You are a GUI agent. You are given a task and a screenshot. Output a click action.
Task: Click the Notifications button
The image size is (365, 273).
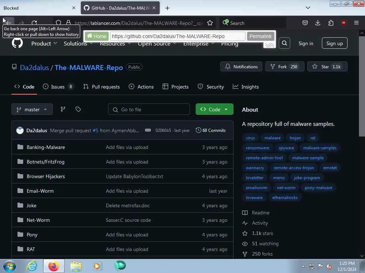pos(241,66)
